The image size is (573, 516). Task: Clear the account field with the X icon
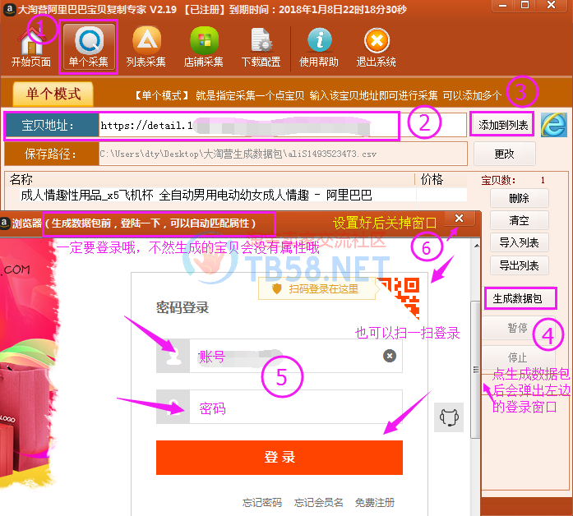click(x=390, y=356)
